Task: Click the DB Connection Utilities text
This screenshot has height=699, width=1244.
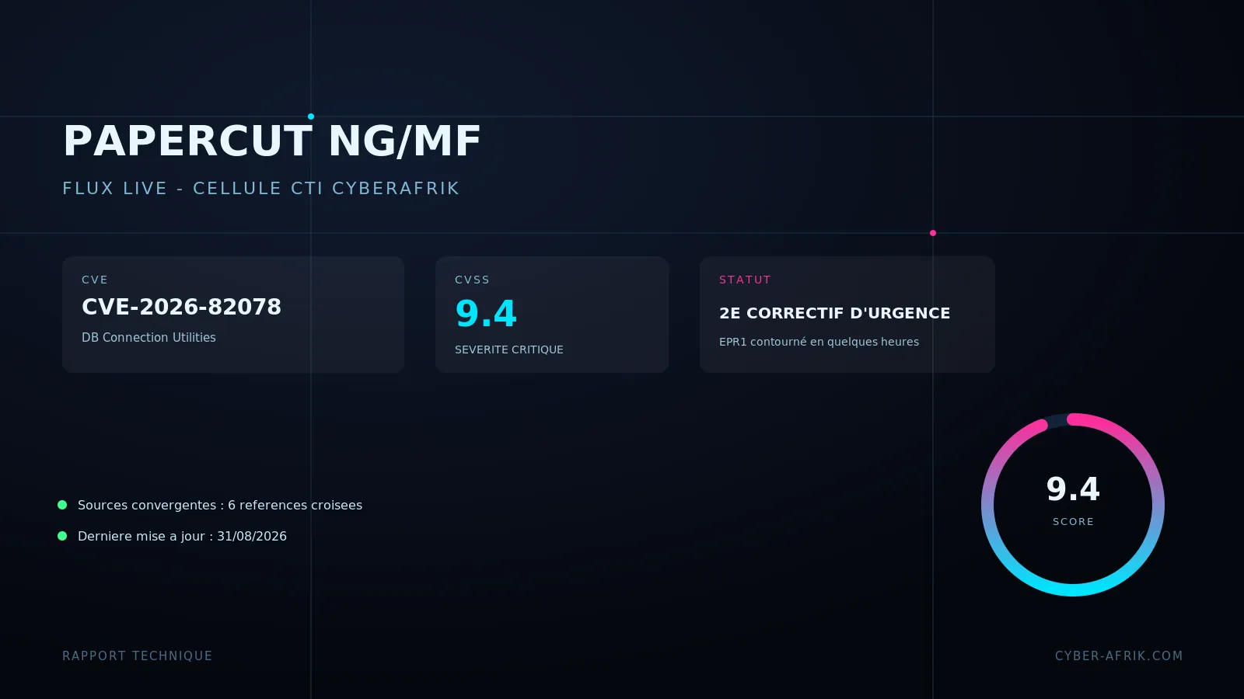Action: [x=149, y=337]
